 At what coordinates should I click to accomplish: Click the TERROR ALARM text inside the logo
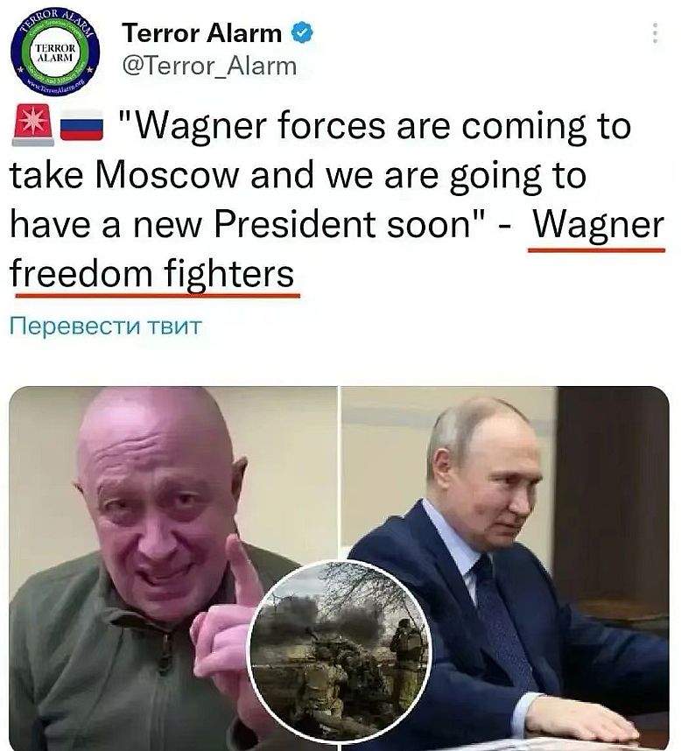pos(55,53)
